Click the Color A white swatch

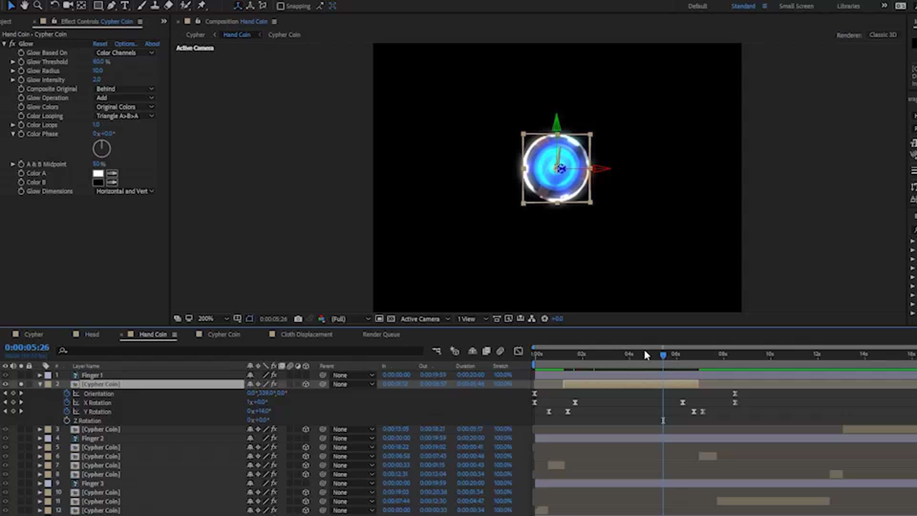point(98,173)
